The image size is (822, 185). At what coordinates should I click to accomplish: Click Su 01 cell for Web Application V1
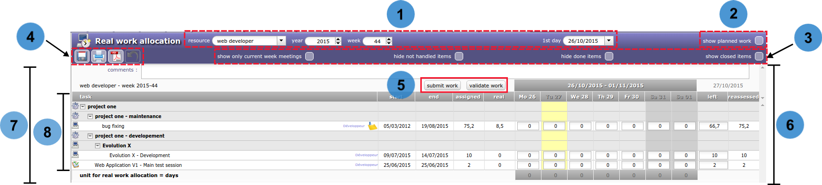tap(685, 165)
